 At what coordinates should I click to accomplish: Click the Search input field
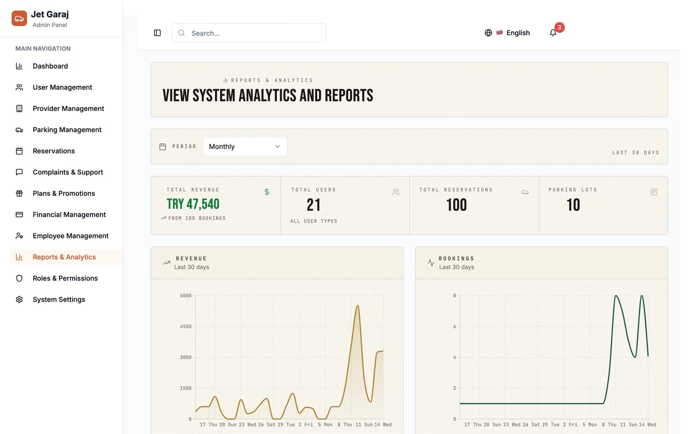(x=249, y=33)
